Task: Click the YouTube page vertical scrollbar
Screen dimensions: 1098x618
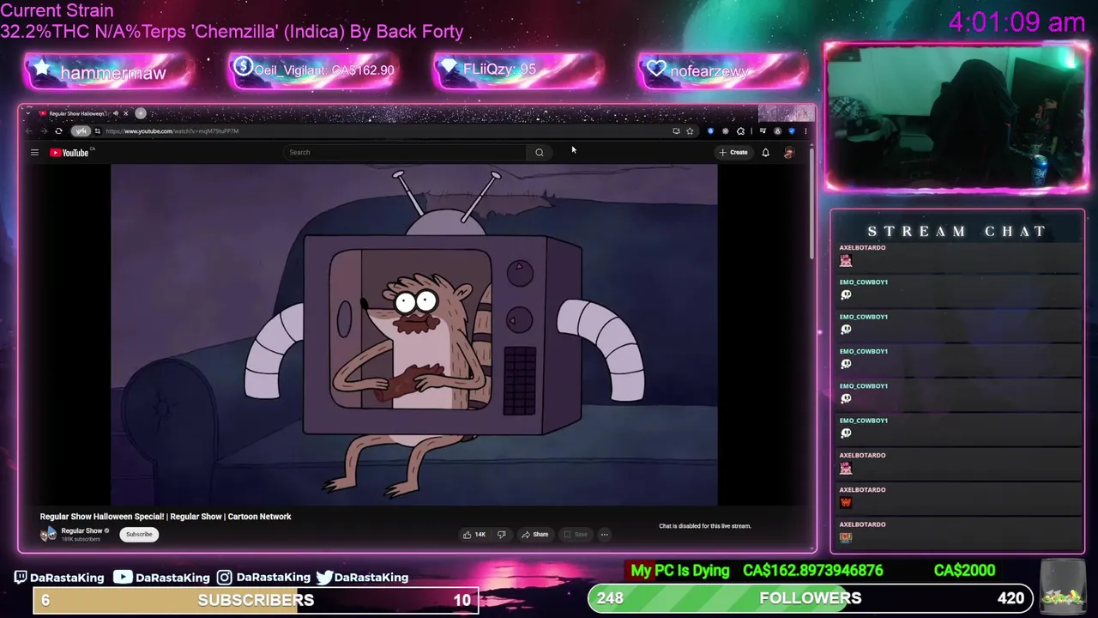Action: (811, 206)
